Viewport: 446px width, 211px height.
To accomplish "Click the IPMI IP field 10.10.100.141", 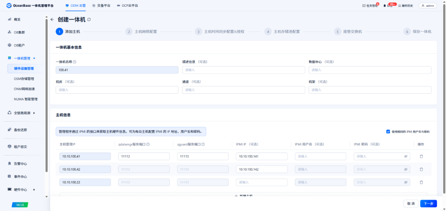I will tap(262, 156).
